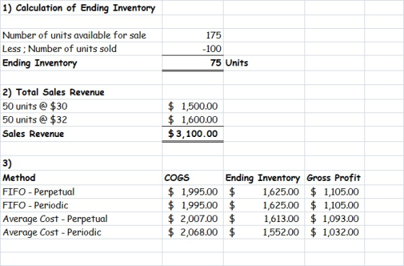
Task: Click the gross profit value $1,093.00
Action: tap(335, 218)
